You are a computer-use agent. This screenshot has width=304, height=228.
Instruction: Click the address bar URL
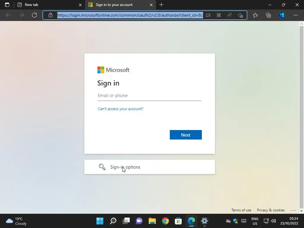point(130,15)
